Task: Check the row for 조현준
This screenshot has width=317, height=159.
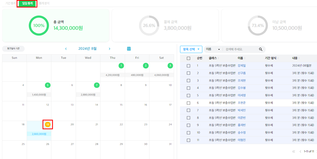Action: tap(189, 103)
